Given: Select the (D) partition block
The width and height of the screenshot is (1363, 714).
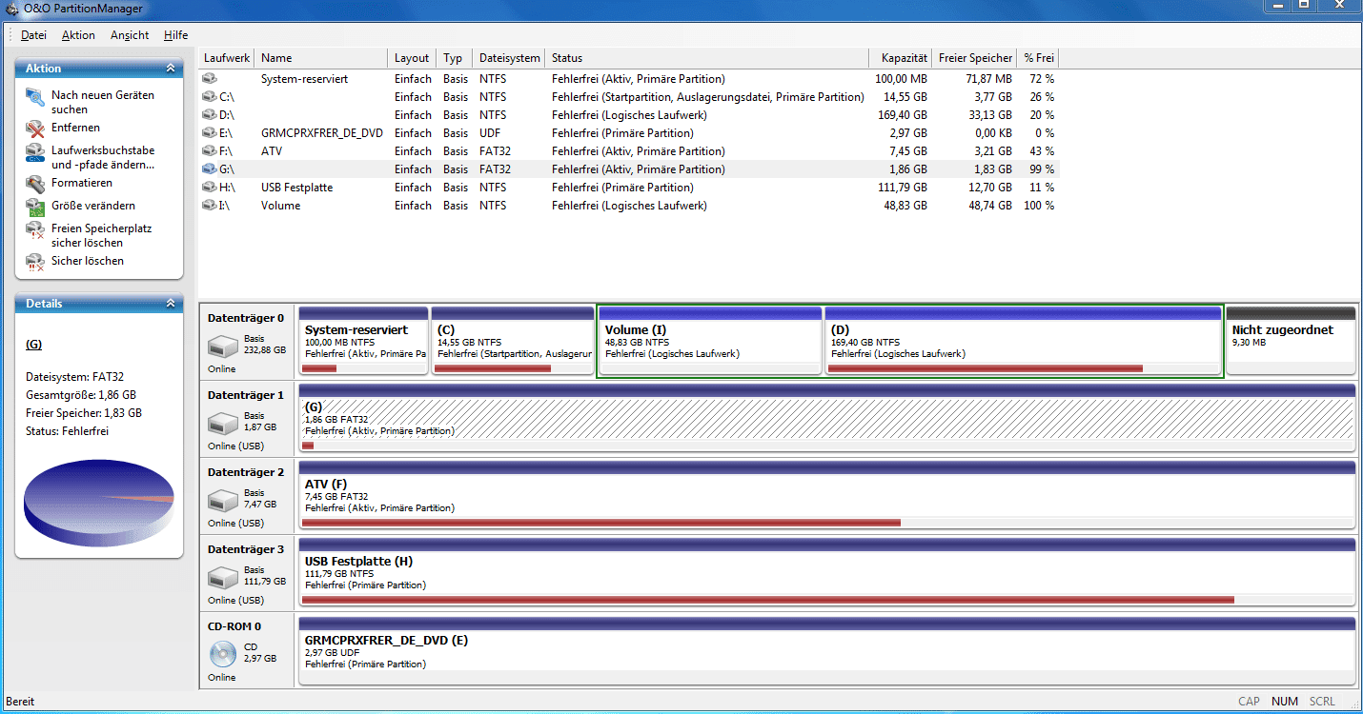Looking at the screenshot, I should tap(1023, 341).
